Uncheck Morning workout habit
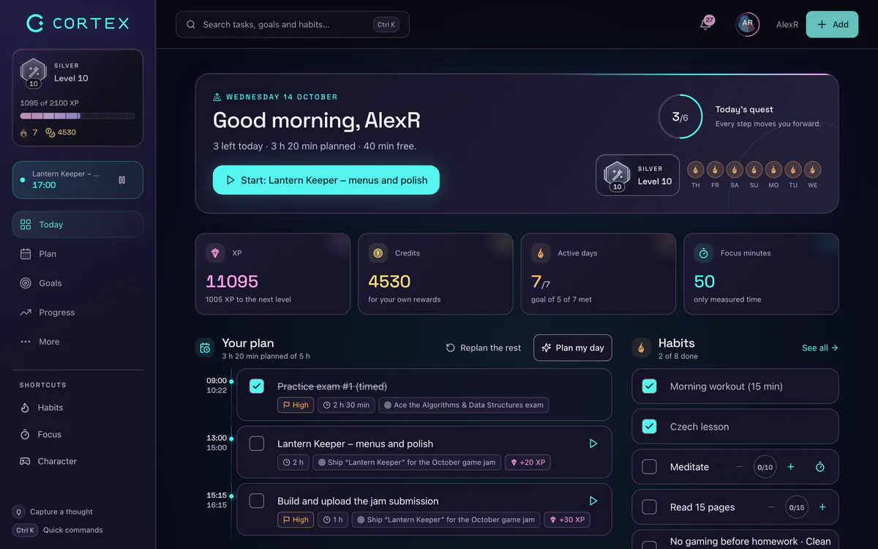The image size is (878, 549). click(649, 386)
